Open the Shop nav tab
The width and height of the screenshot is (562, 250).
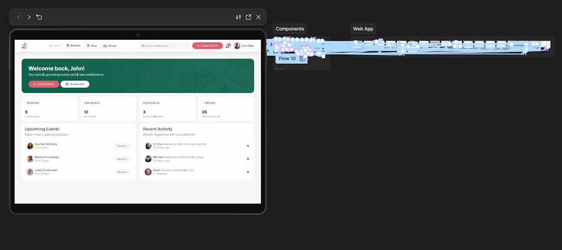pos(92,46)
